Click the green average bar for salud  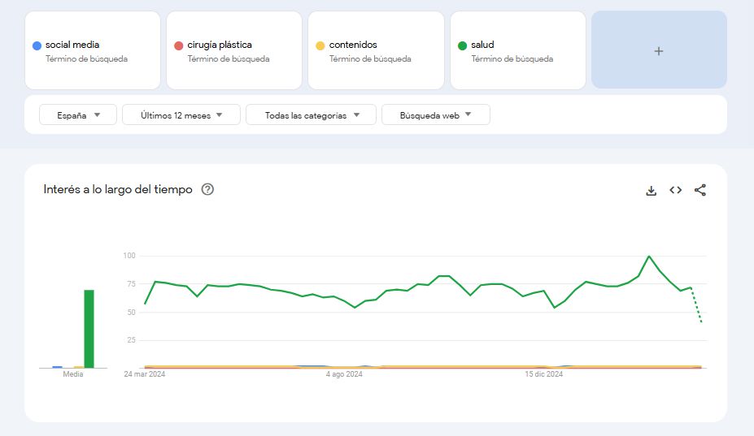coord(89,329)
